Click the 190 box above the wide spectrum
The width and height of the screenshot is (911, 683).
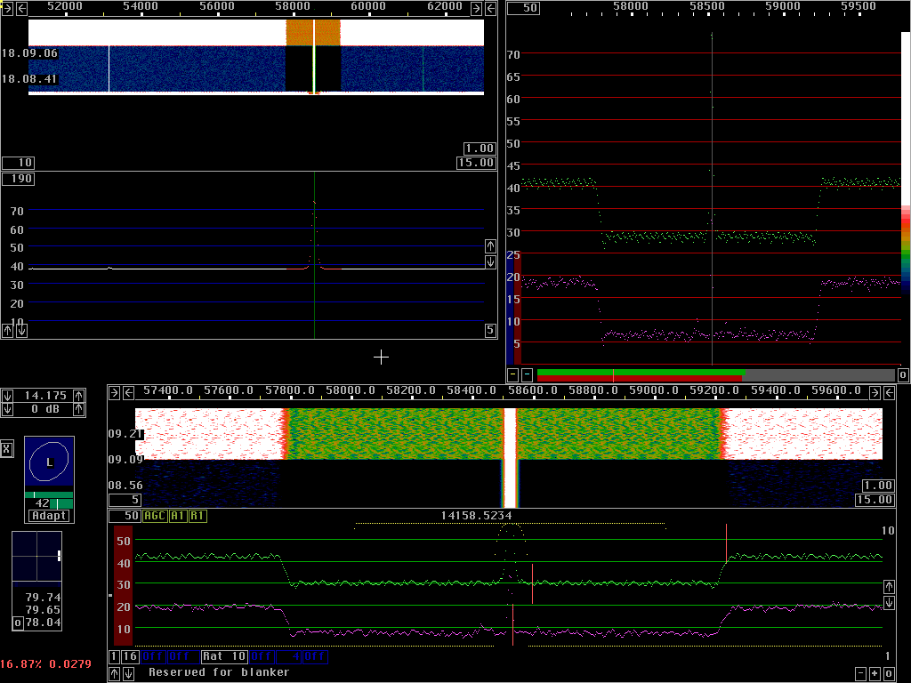pos(18,179)
